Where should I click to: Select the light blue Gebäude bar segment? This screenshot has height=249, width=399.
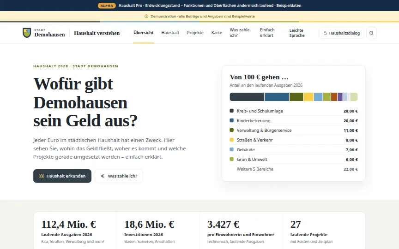coord(318,97)
